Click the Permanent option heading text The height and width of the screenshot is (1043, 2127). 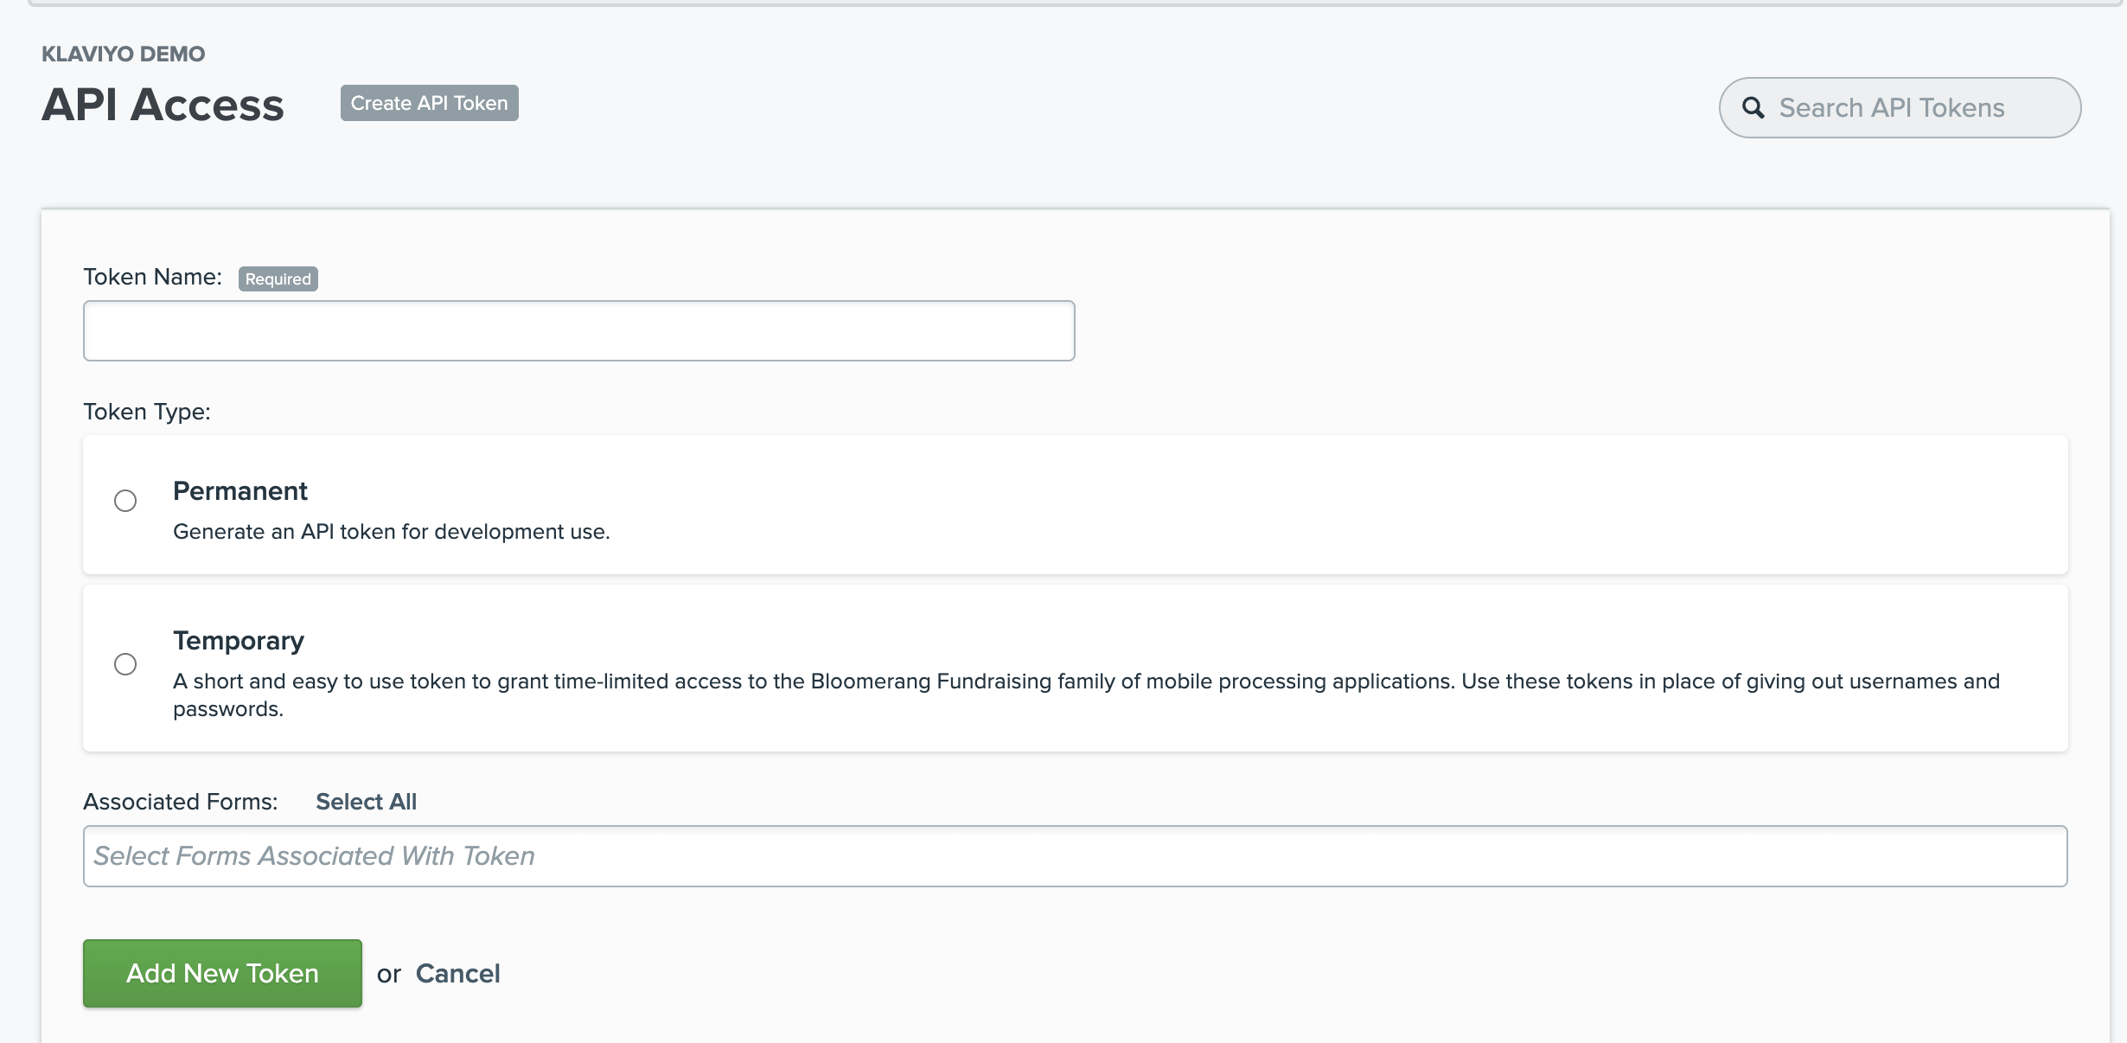point(240,490)
